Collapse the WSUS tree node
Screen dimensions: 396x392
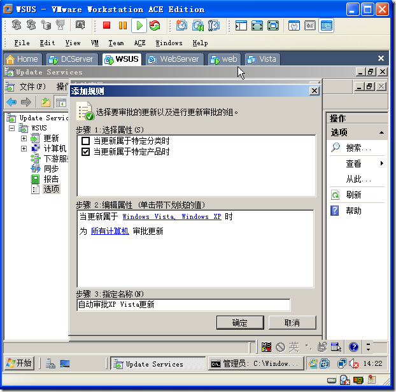(x=11, y=128)
